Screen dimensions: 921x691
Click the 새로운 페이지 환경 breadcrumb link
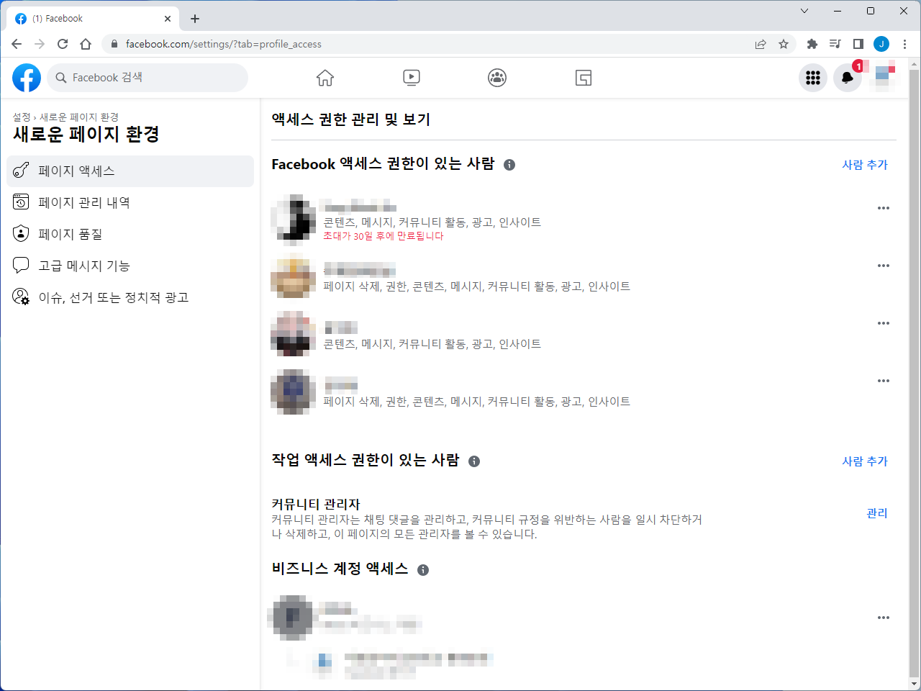click(79, 117)
